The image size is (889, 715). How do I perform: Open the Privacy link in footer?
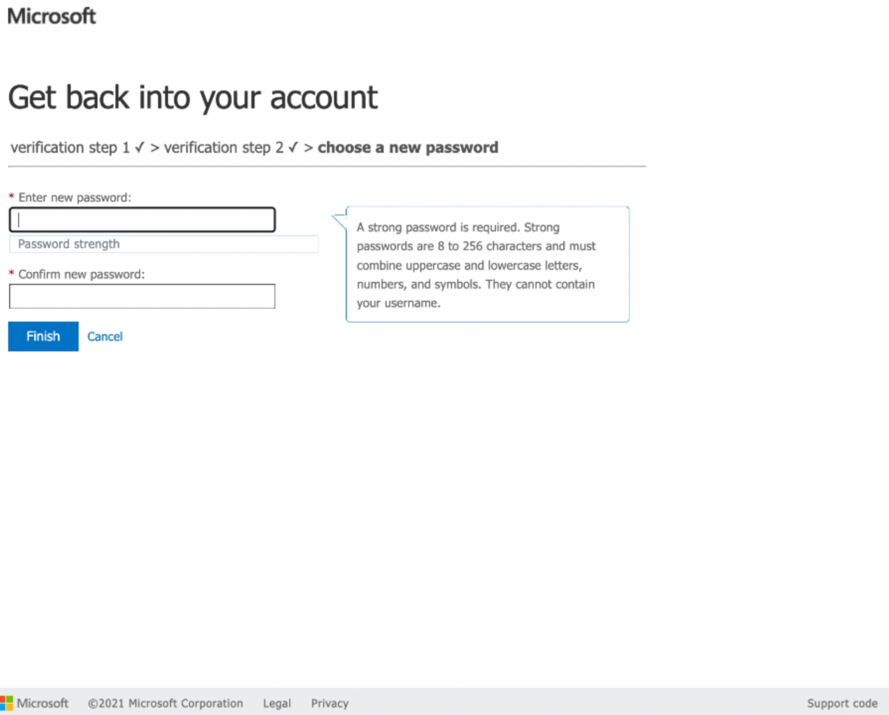click(x=329, y=703)
